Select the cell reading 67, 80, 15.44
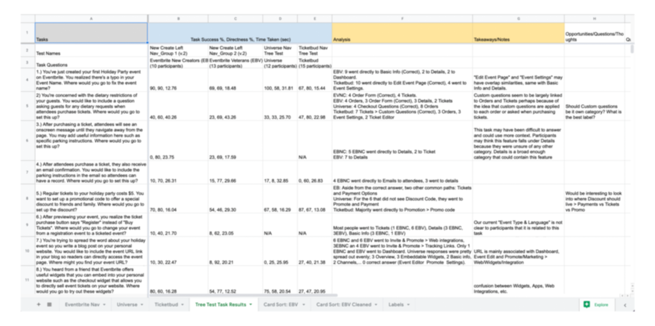The image size is (655, 326). [315, 80]
